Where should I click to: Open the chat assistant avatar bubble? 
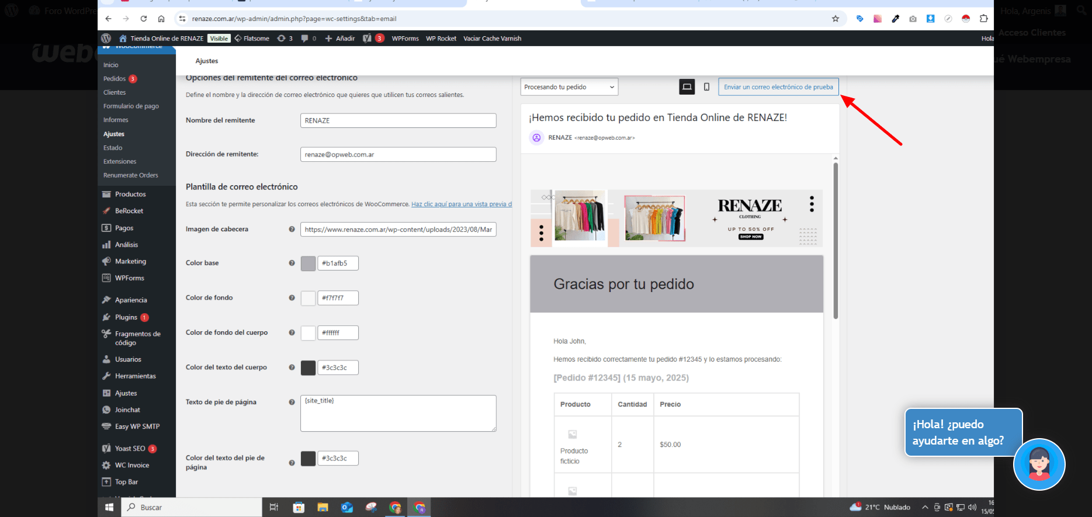(1039, 464)
